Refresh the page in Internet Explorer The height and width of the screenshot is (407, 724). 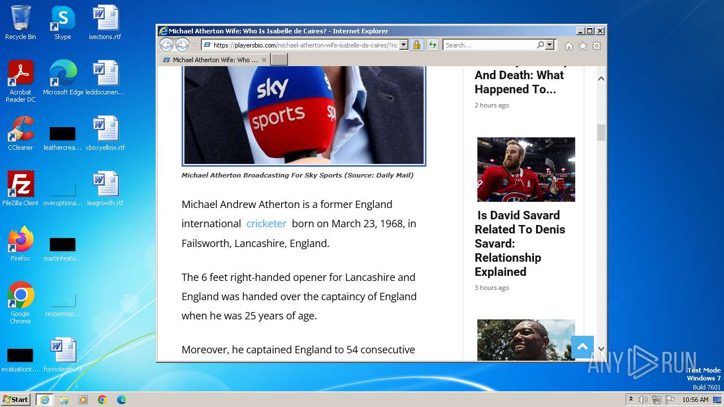(x=433, y=45)
